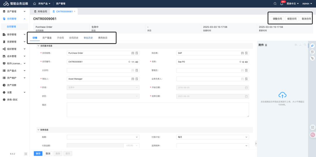Click the search icon in top bar
Screen dimensions: 316x157
click(275, 4)
